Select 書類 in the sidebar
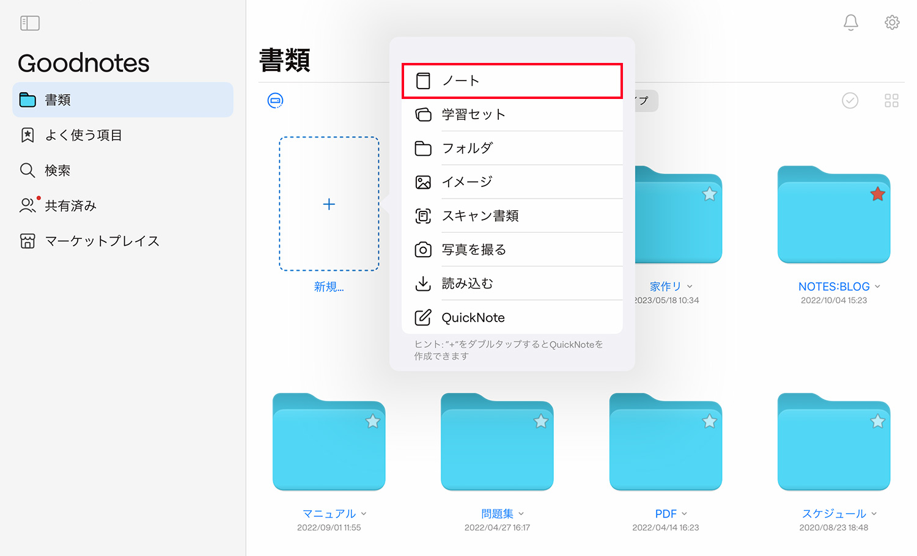The height and width of the screenshot is (556, 917). pyautogui.click(x=123, y=100)
